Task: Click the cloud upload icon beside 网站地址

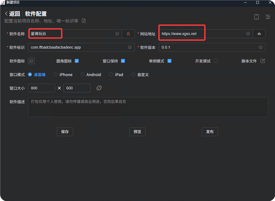Action: (x=259, y=34)
